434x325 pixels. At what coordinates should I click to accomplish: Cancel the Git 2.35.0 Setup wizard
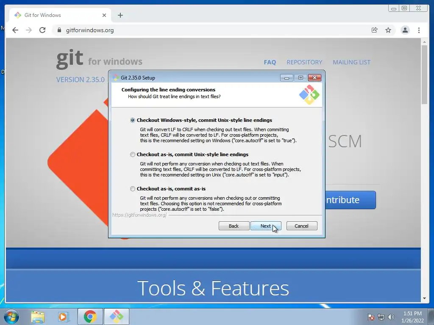tap(302, 226)
